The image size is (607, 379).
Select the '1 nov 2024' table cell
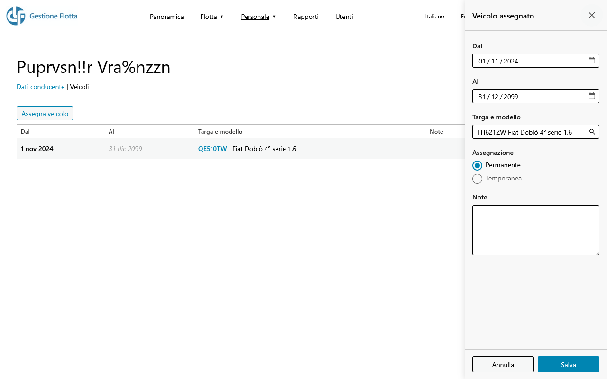[37, 149]
